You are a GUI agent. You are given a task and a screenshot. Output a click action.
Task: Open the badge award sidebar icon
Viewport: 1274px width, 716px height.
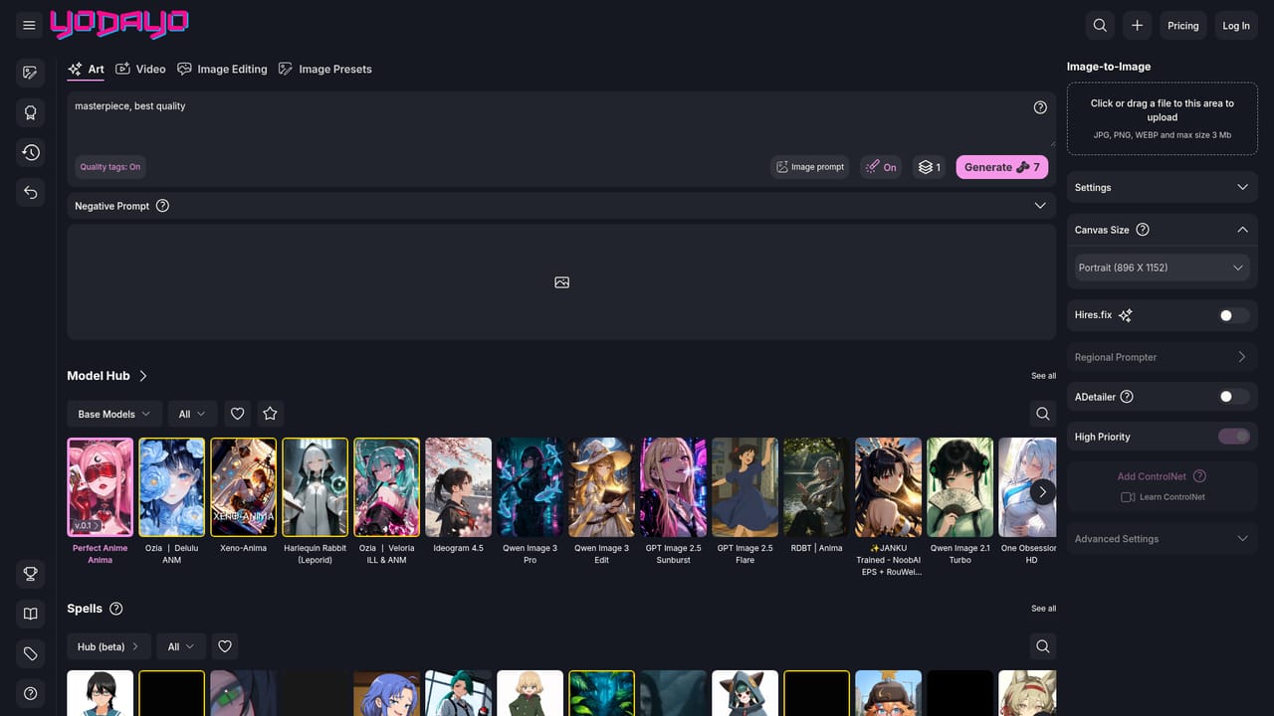click(30, 112)
